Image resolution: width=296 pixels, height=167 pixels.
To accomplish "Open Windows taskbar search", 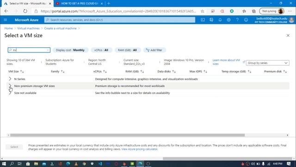I will click(12, 164).
